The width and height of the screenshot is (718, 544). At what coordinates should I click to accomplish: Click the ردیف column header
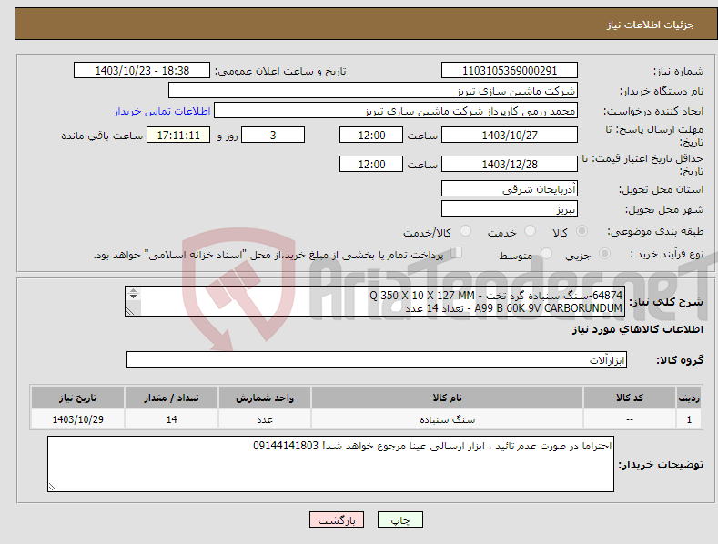689,398
